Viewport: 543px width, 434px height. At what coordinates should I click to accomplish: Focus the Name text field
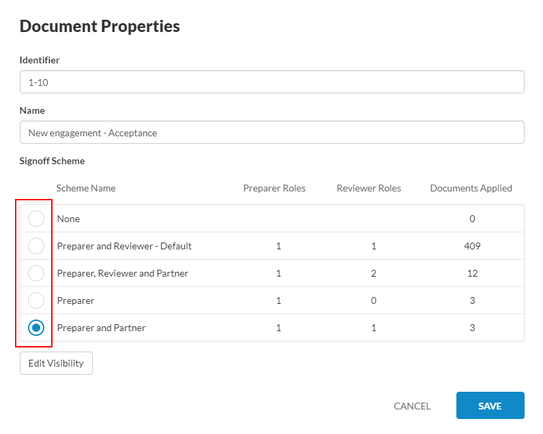tap(271, 133)
